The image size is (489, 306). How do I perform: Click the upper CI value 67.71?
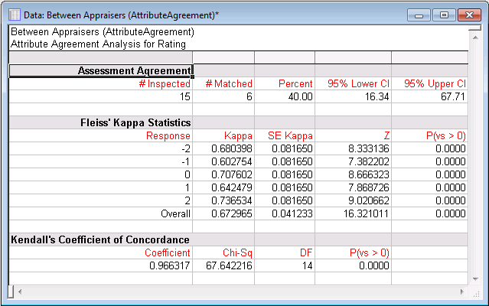click(x=430, y=97)
